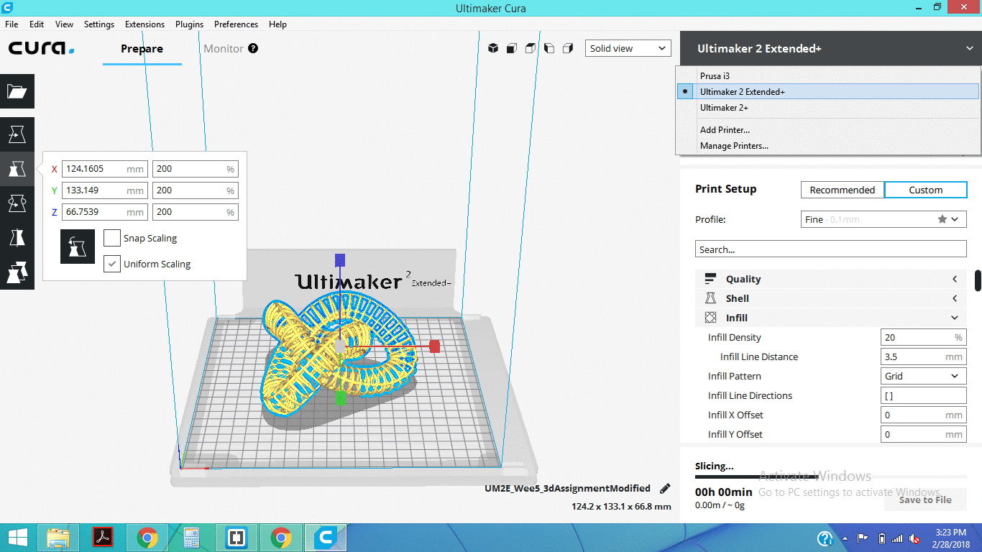
Task: Open the Profile dropdown showing Fine
Action: click(x=884, y=219)
